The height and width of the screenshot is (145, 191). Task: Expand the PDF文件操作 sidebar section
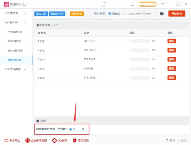point(16,69)
